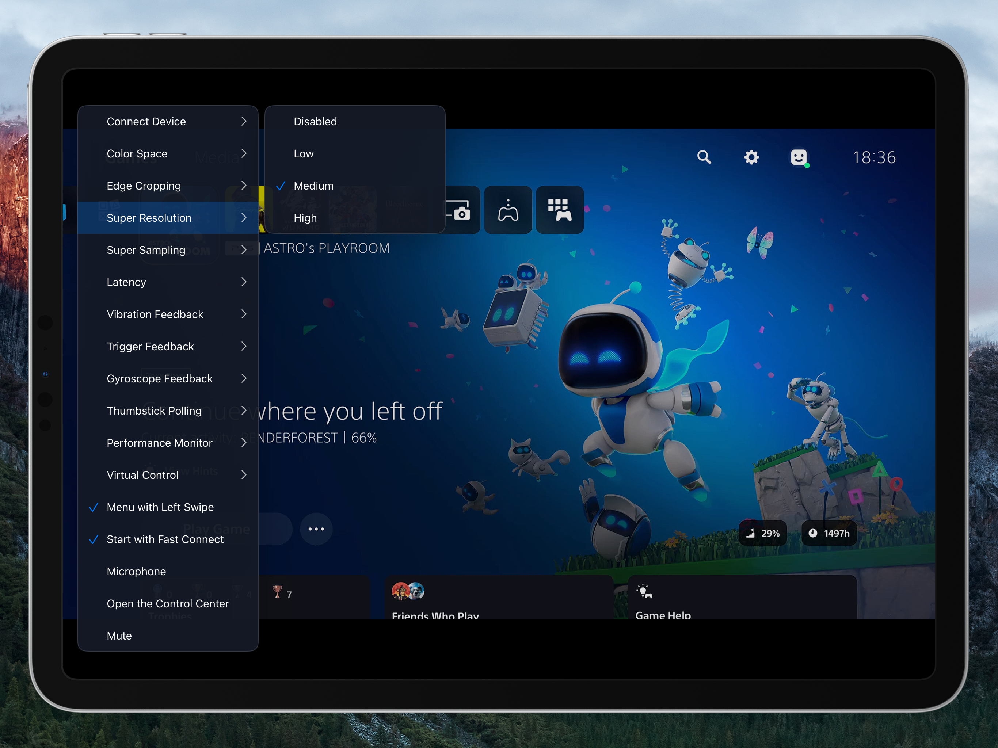The width and height of the screenshot is (998, 748).
Task: Select Disabled super resolution level
Action: (355, 121)
